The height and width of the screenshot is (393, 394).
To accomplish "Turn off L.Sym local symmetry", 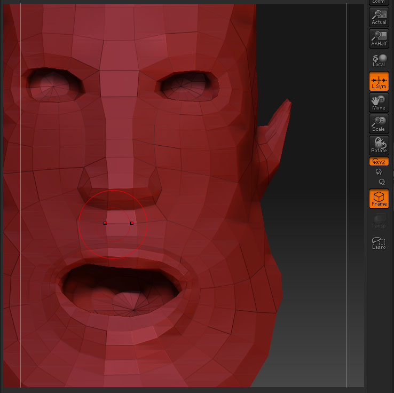I will pyautogui.click(x=379, y=81).
